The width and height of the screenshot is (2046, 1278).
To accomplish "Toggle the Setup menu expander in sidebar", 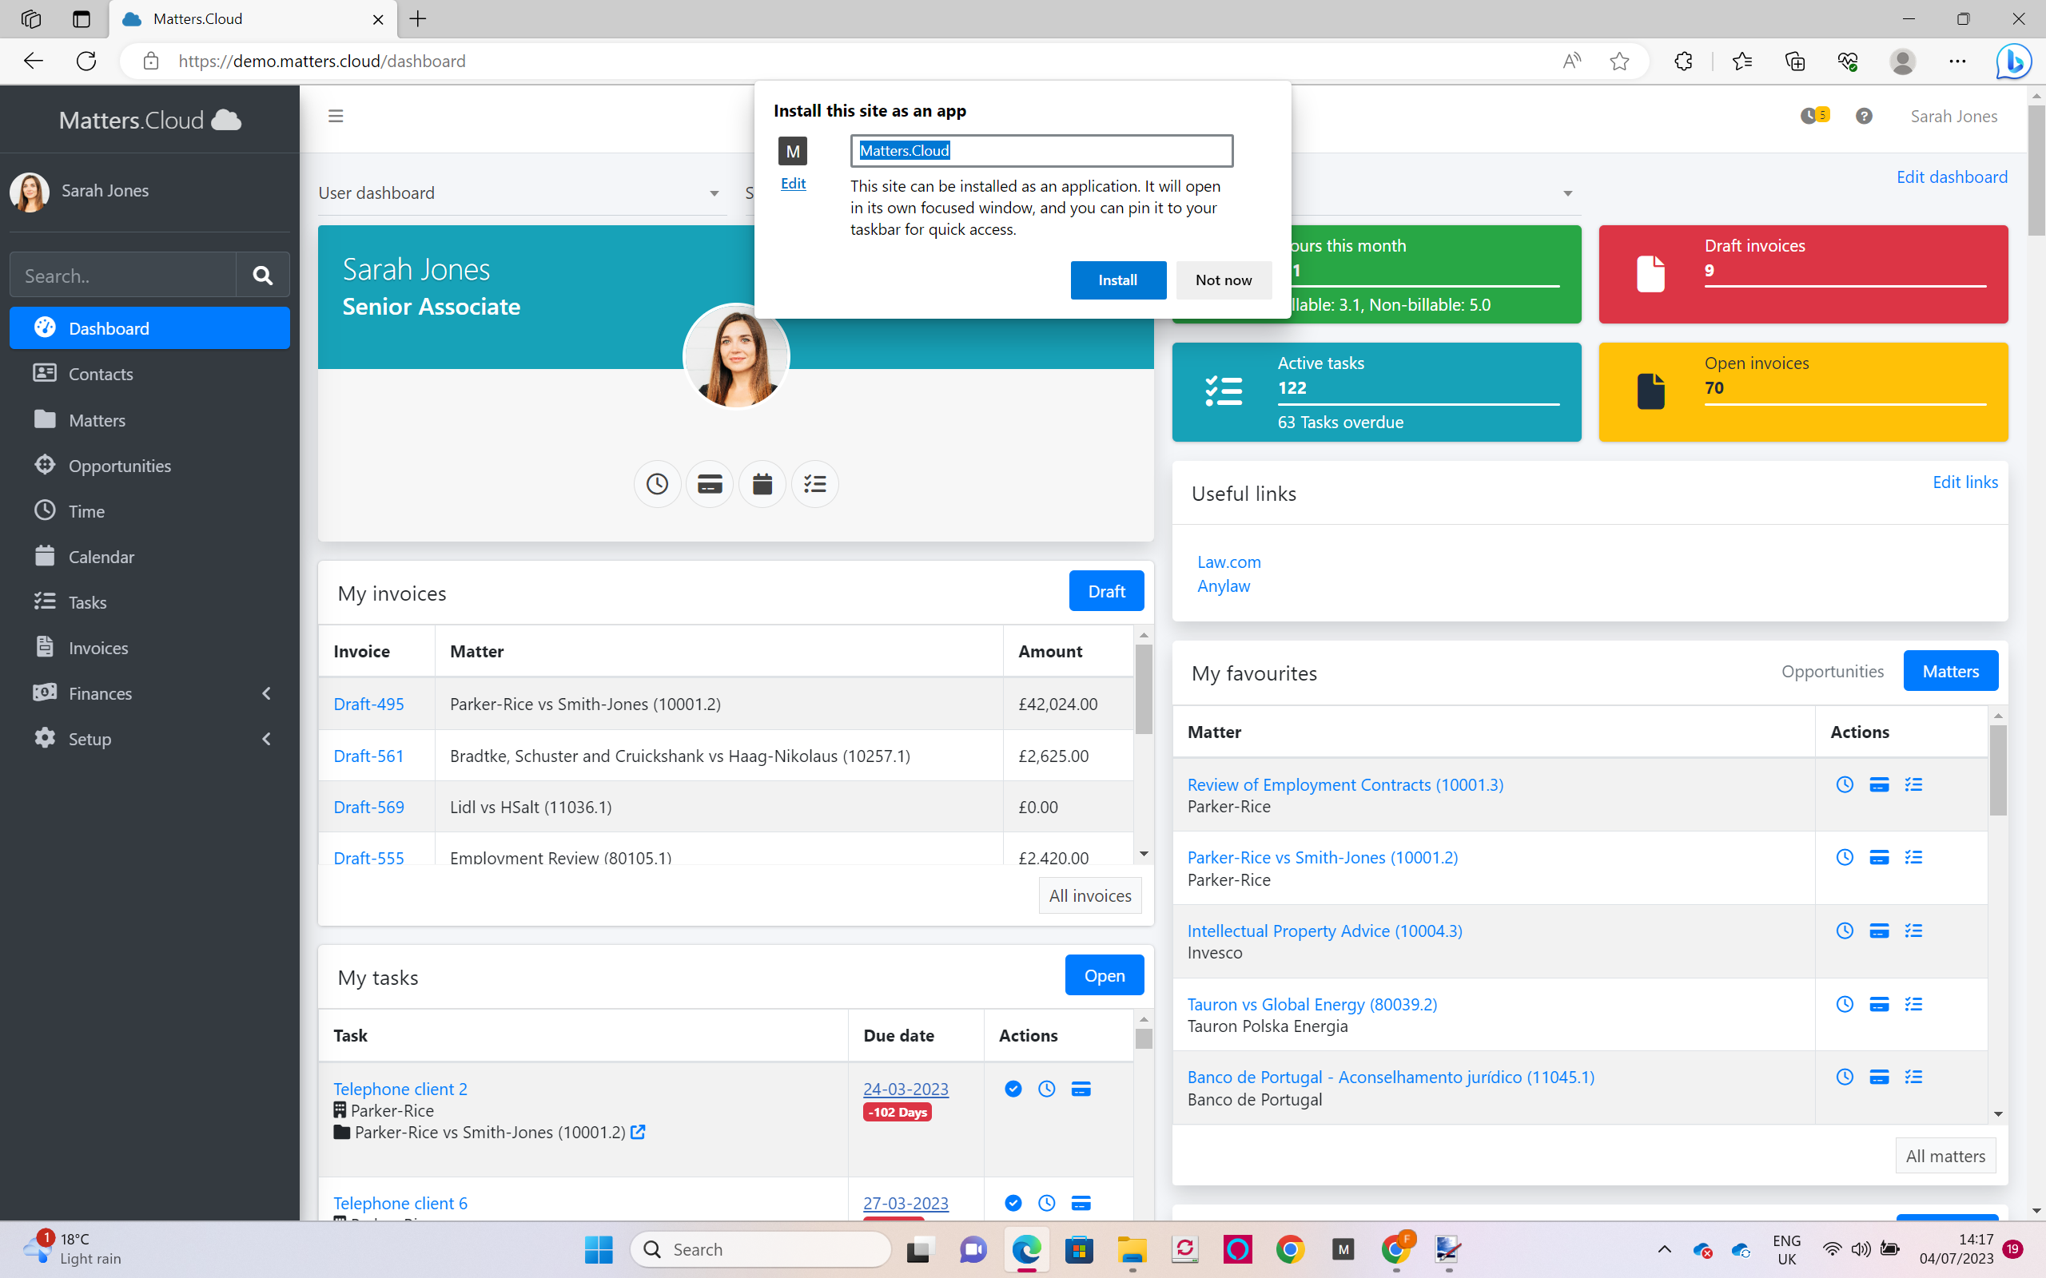I will tap(267, 738).
